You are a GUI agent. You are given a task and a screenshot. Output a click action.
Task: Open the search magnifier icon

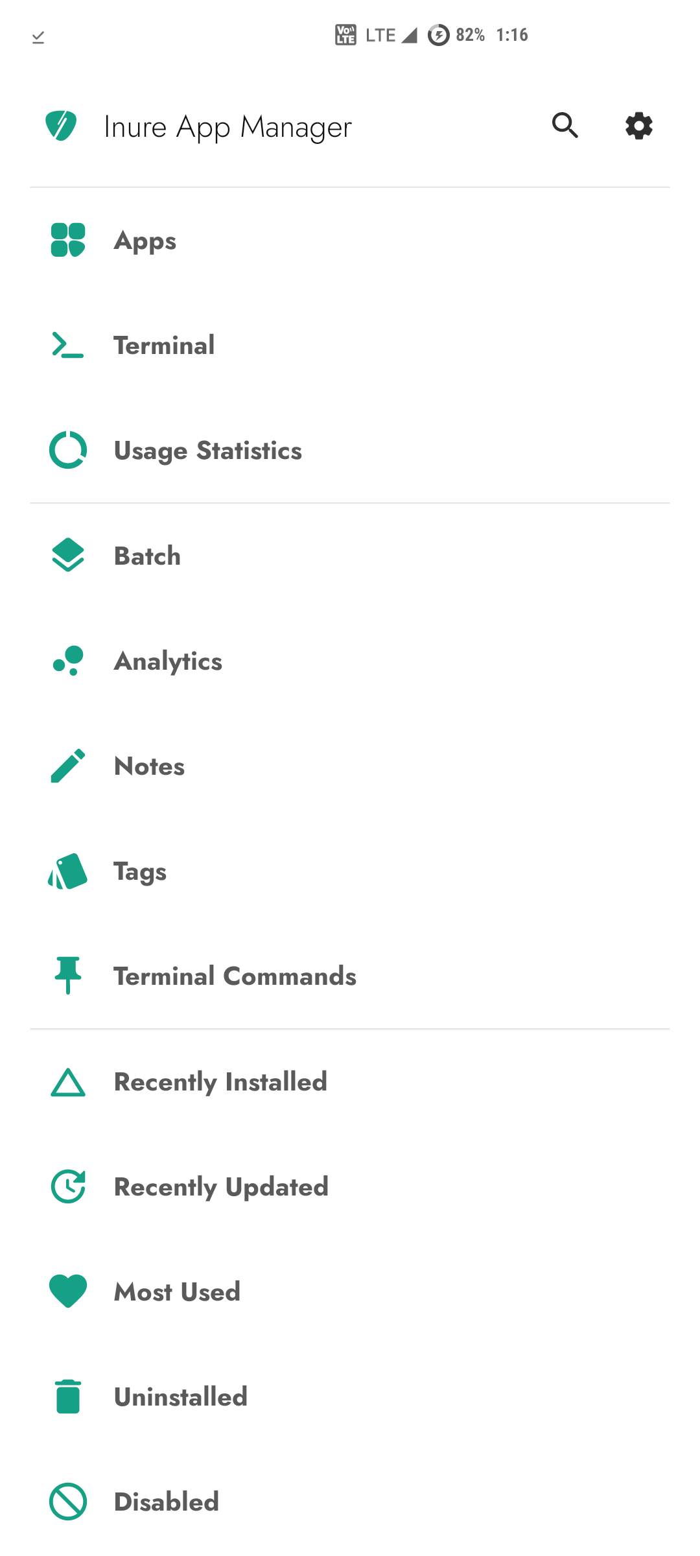point(565,125)
